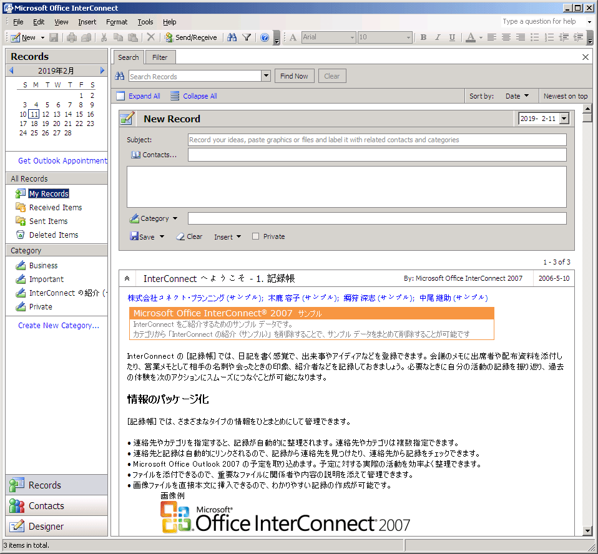
Task: Click Expand All records
Action: coord(139,96)
